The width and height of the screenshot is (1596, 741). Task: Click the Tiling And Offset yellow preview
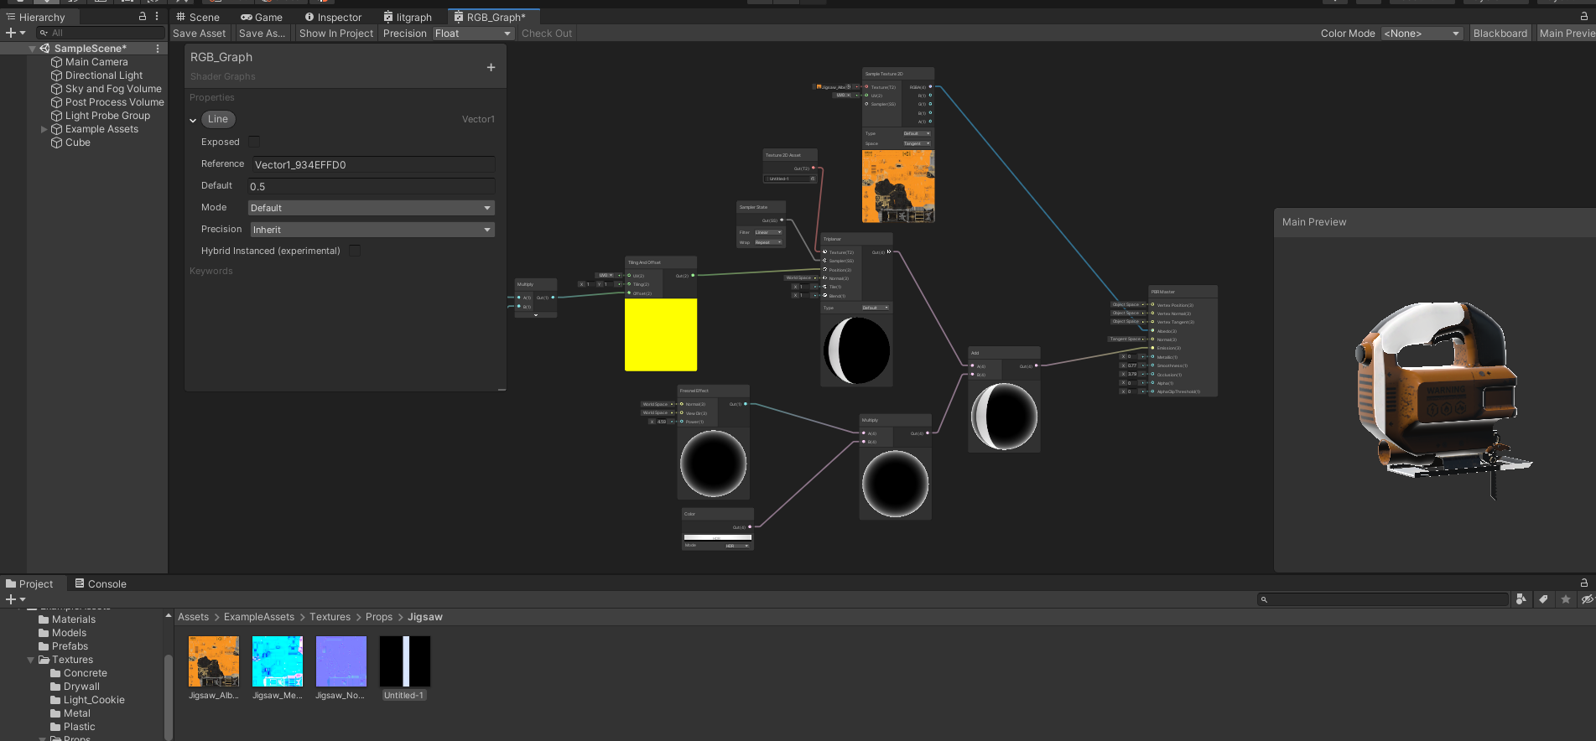(661, 334)
